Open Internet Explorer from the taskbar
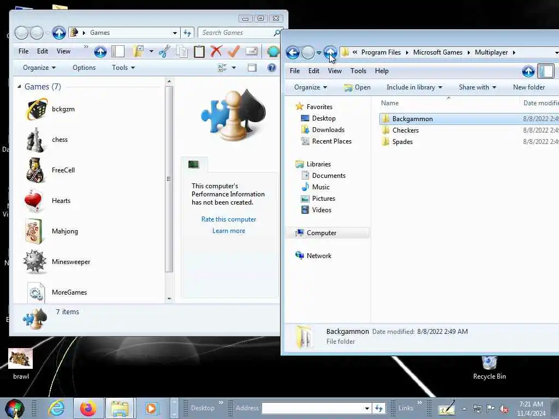Screen dimensions: 559x419 (x=56, y=408)
